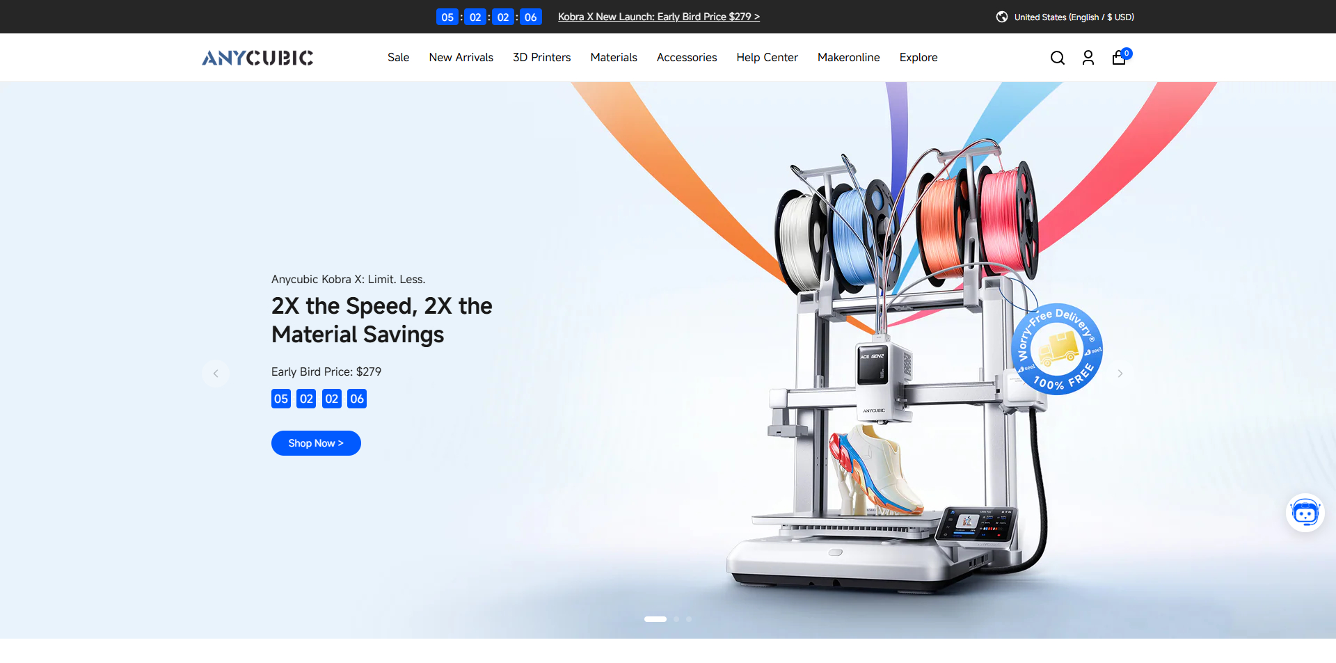
Task: Open the 3D Printers menu
Action: 541,58
